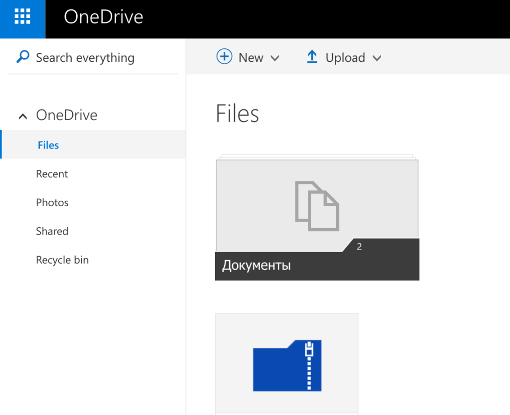Expand the New dropdown chevron
The image size is (510, 415).
pos(275,58)
